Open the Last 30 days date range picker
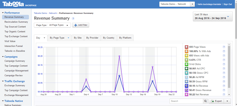Image resolution: width=237 pixels, height=106 pixels. click(213, 16)
